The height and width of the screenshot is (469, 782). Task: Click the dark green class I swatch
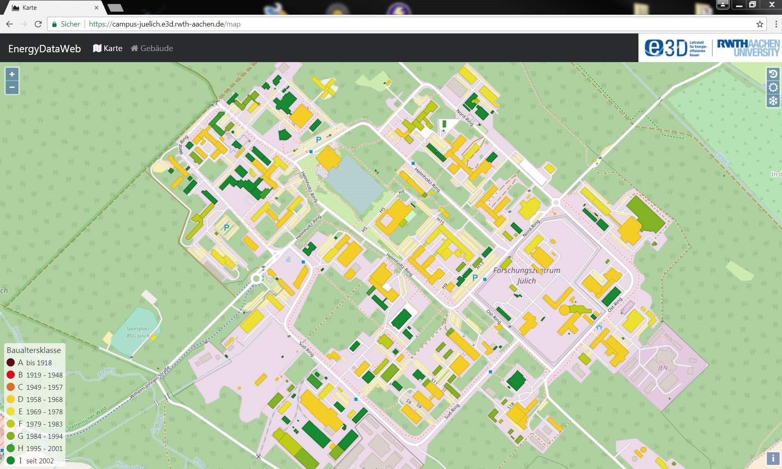[11, 460]
